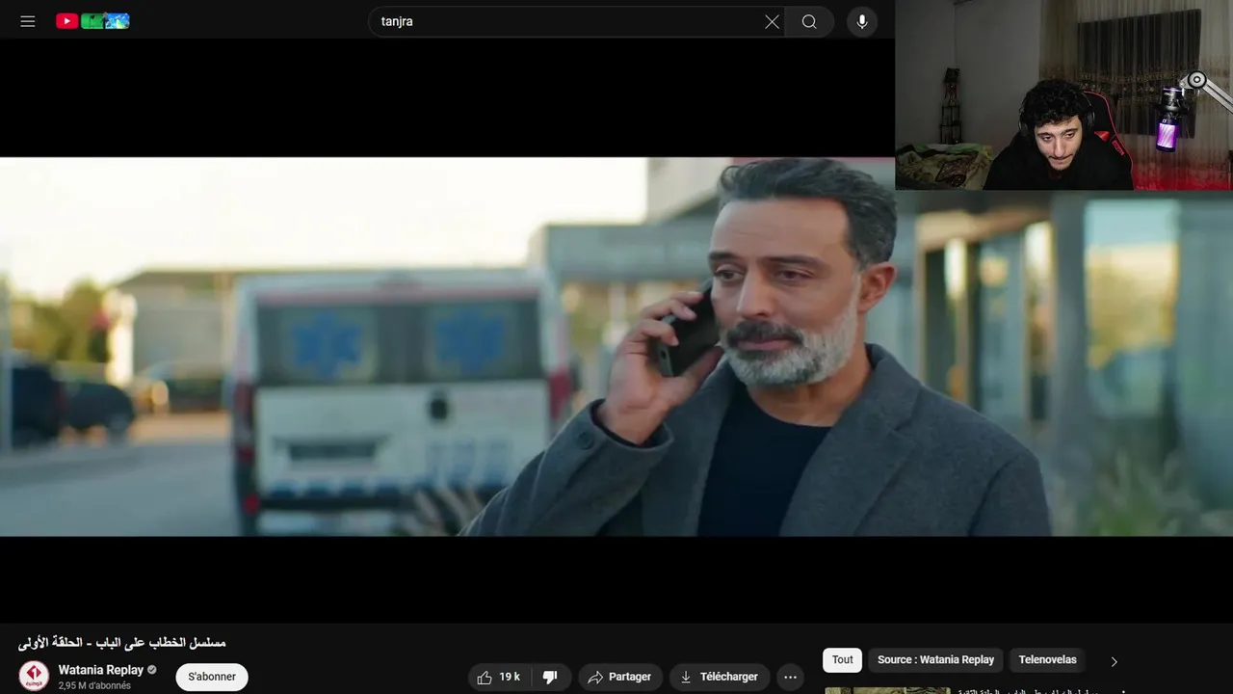This screenshot has height=694, width=1233.
Task: Share the video via Partager
Action: click(x=619, y=677)
